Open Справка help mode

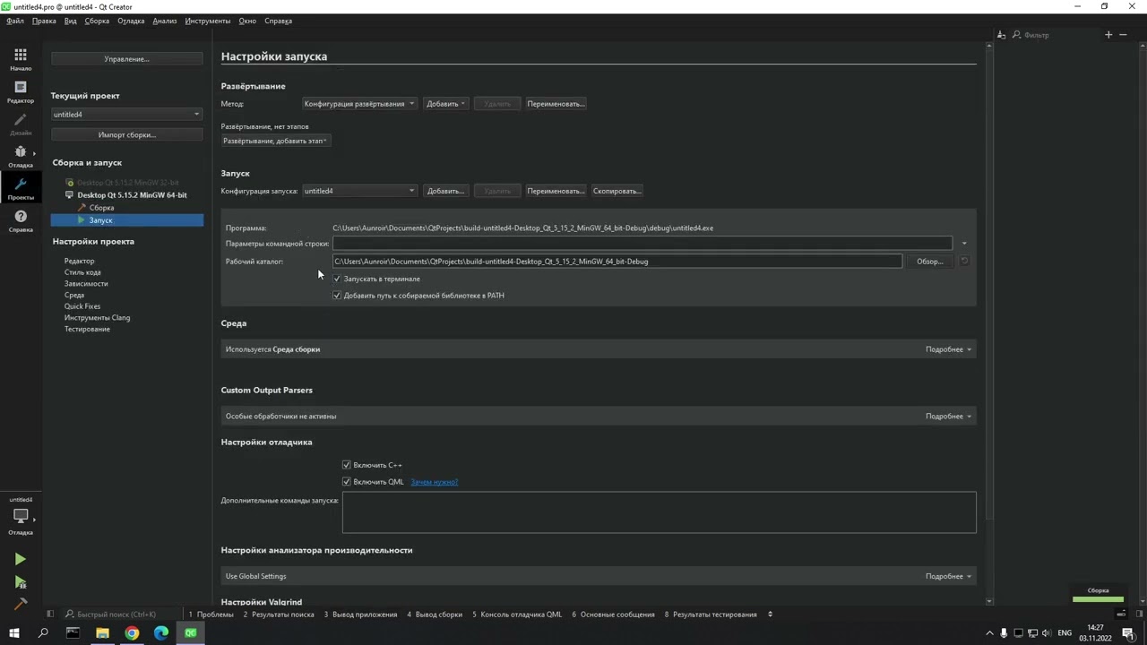click(20, 220)
